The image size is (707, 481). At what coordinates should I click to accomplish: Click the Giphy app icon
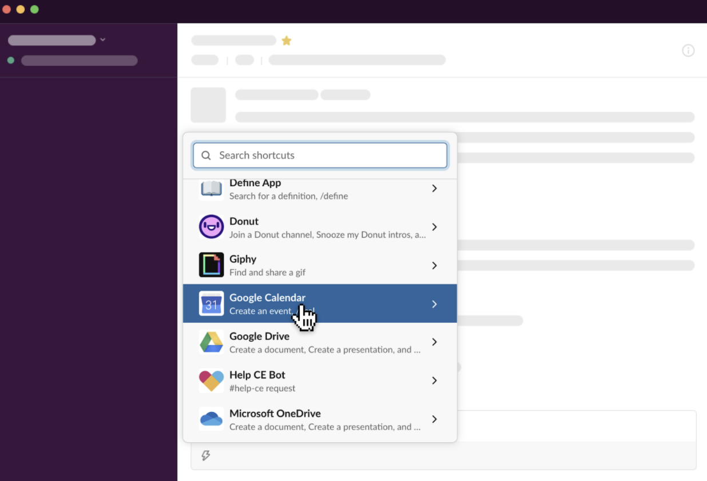tap(211, 265)
